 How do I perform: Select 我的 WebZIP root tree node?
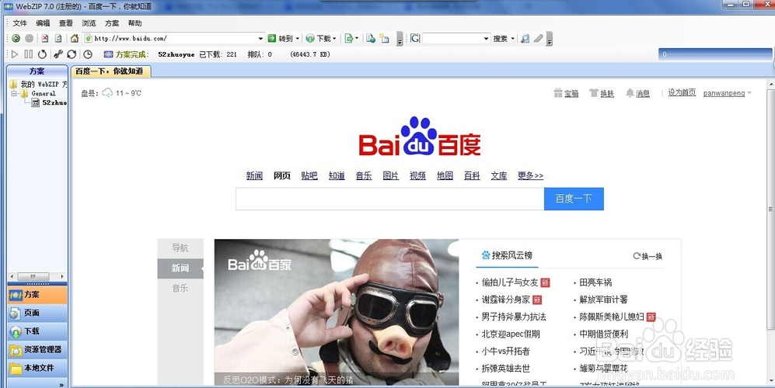(x=39, y=85)
